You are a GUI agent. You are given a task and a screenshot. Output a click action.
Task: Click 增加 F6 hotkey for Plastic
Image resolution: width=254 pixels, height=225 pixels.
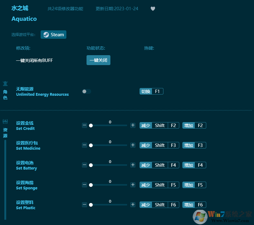click(194, 205)
